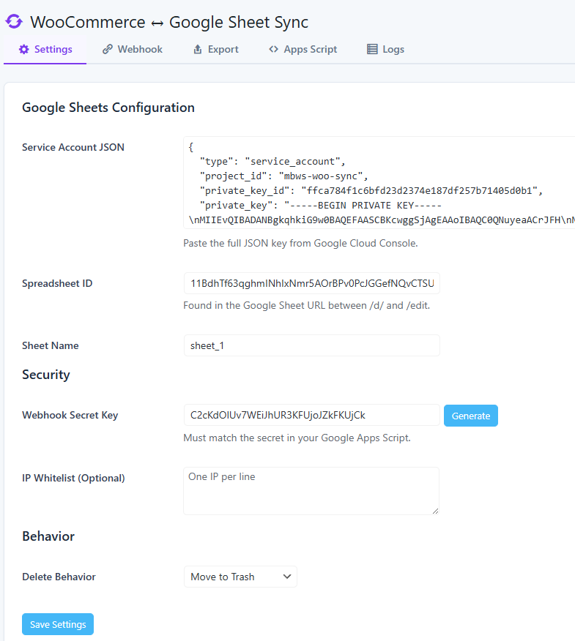Click the table icon beside Logs
575x641 pixels.
372,50
